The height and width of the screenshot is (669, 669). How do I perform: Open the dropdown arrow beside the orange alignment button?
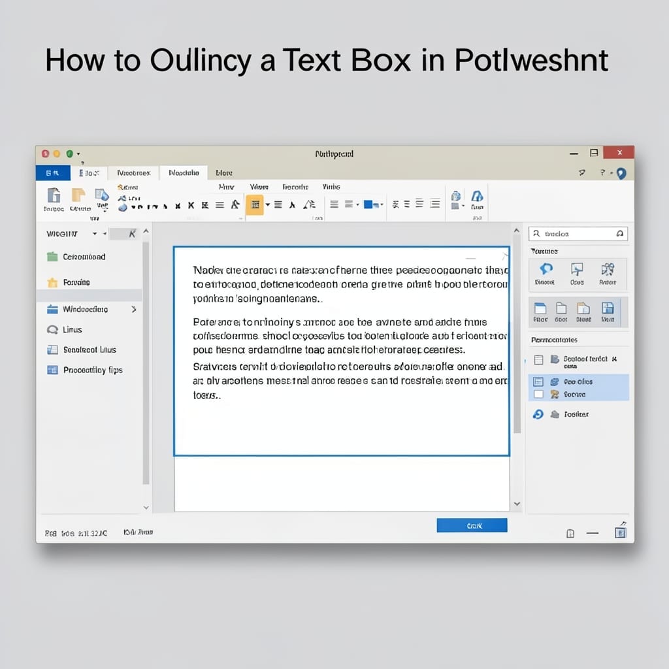(x=267, y=204)
